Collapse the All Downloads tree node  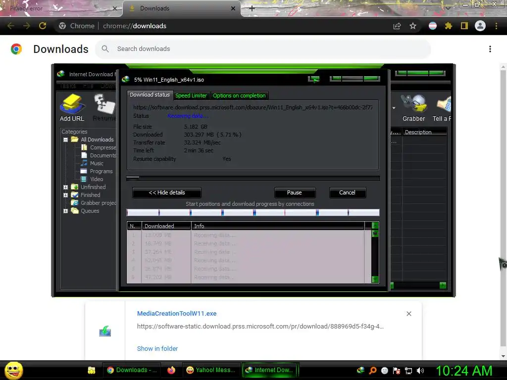click(x=66, y=140)
